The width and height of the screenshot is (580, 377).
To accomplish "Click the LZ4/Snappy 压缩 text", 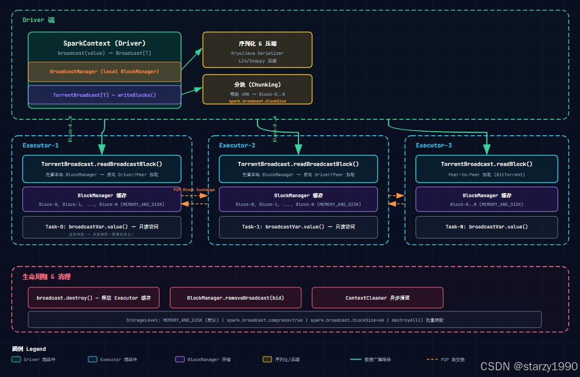I will [257, 61].
